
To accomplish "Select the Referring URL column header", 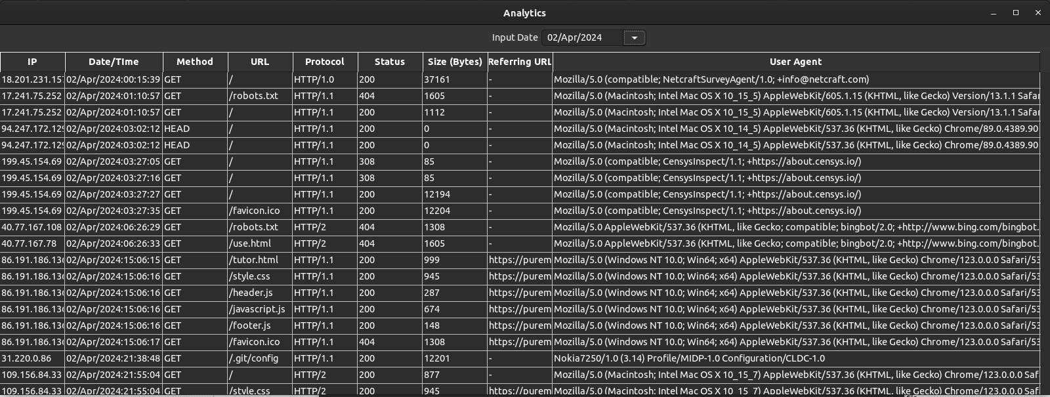I will [x=520, y=62].
